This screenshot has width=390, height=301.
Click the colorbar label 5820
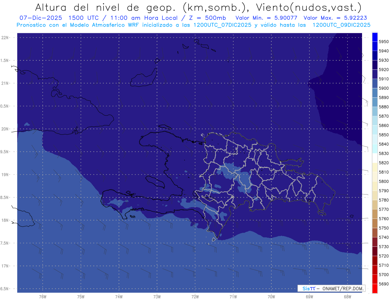(x=384, y=163)
